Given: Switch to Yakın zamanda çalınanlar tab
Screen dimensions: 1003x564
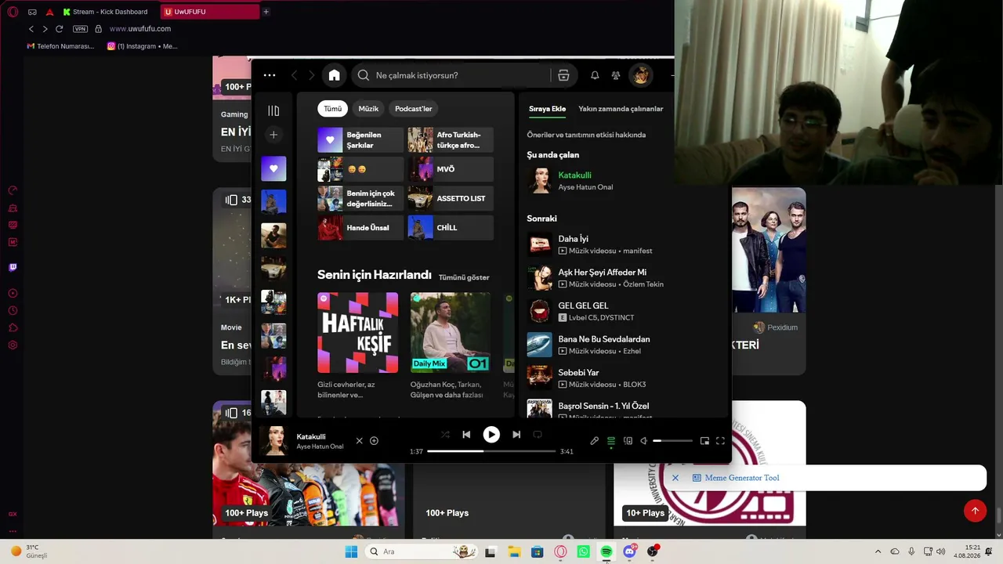Looking at the screenshot, I should [621, 109].
